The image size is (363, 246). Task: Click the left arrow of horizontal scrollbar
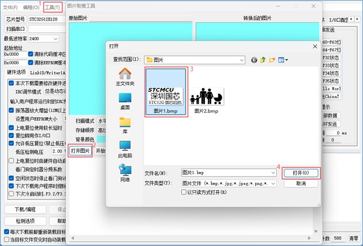(72, 238)
